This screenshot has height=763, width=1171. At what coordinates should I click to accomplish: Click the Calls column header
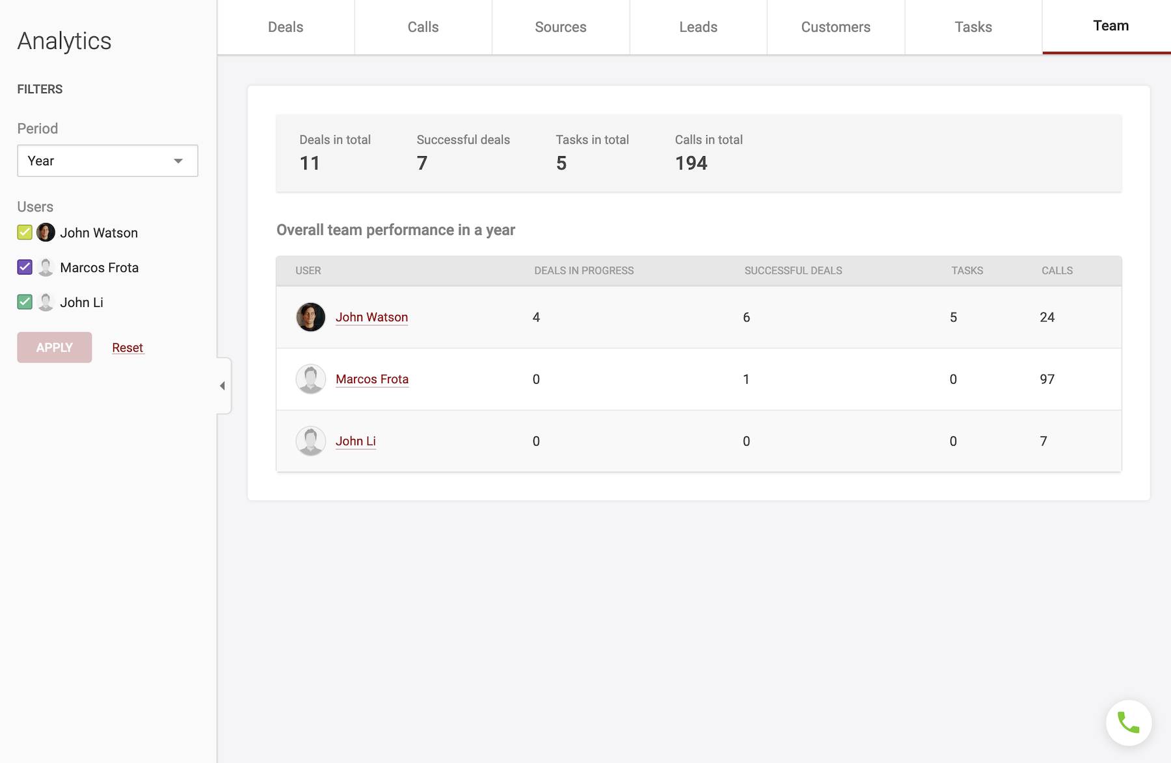1057,271
